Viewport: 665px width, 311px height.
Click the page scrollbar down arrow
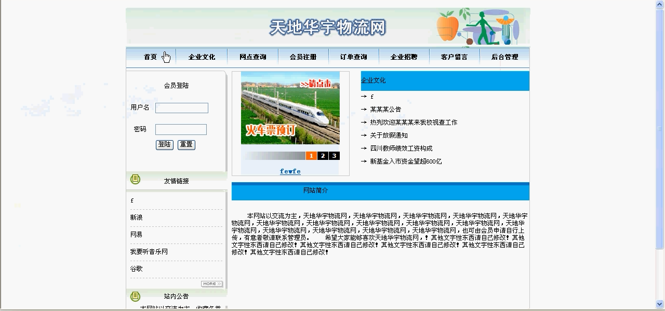[660, 304]
